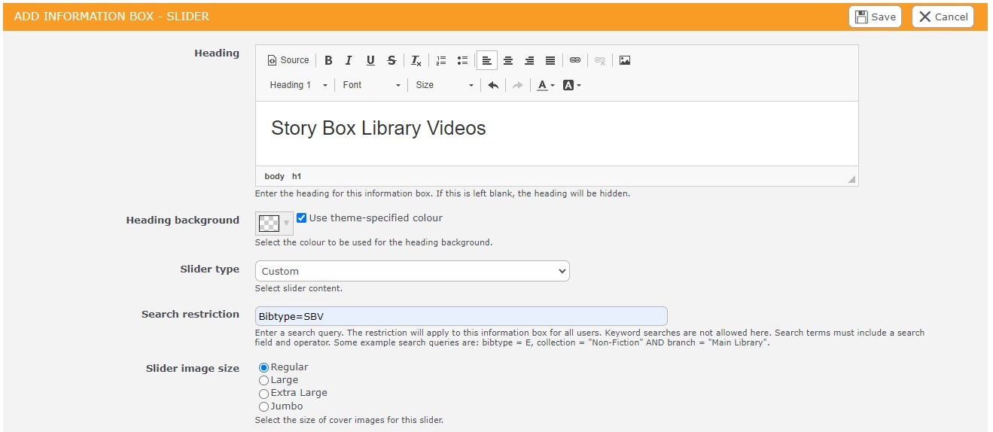Click the Undo arrow
The width and height of the screenshot is (993, 432).
[x=493, y=85]
